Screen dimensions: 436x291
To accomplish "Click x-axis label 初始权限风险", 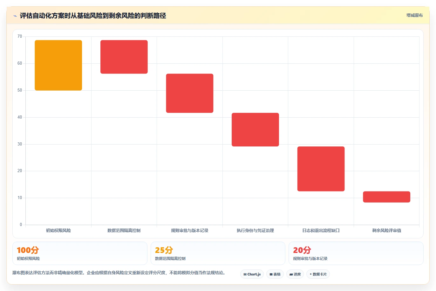I will (x=58, y=230).
